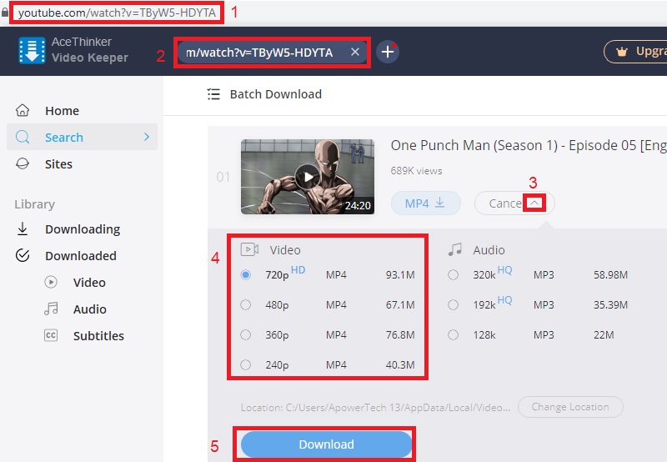This screenshot has width=667, height=462.
Task: Show downloaded Audio items
Action: 89,309
